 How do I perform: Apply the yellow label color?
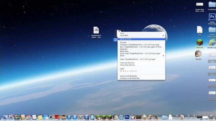(128, 71)
